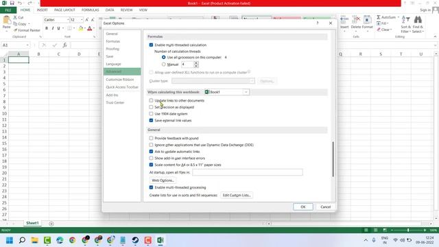The image size is (439, 247).
Task: Select the Format Painter brush
Action: (15, 30)
